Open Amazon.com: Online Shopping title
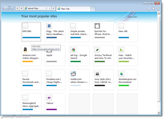The height and width of the screenshot is (119, 165). [x=31, y=57]
